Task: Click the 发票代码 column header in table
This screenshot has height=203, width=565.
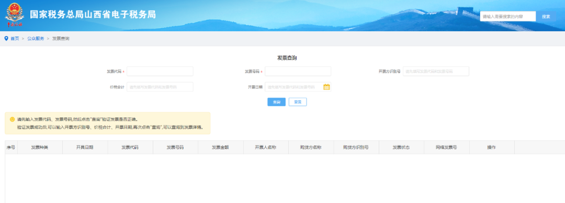Action: [130, 147]
